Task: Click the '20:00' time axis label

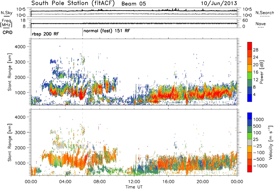Action: [202, 182]
